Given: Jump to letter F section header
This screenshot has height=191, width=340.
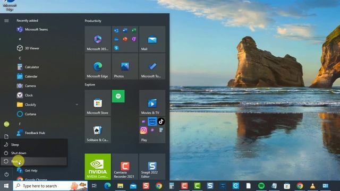Looking at the screenshot, I should 20,124.
